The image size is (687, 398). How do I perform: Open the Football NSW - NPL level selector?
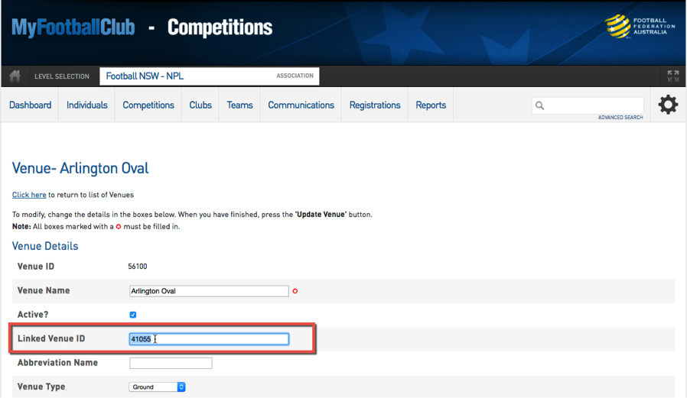tap(210, 76)
